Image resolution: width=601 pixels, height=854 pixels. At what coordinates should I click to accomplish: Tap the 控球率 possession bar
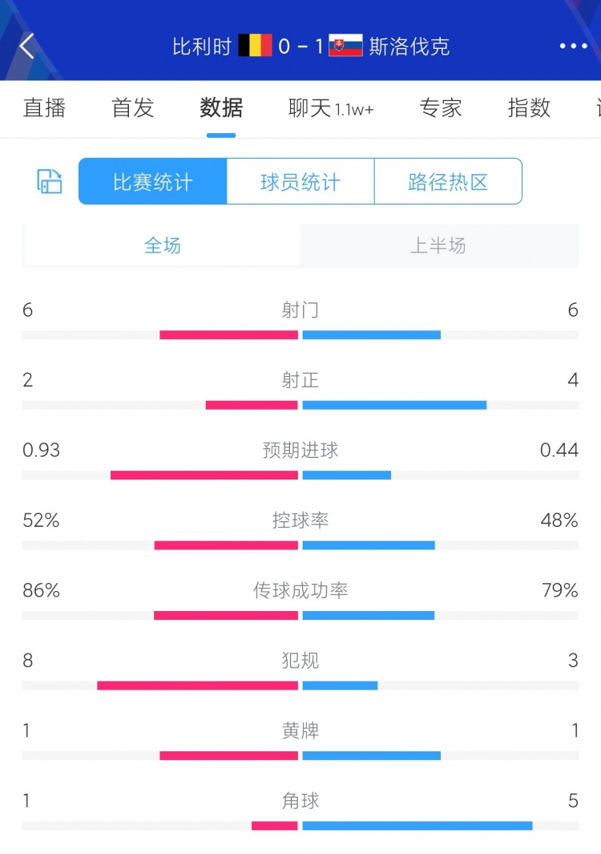[x=300, y=545]
